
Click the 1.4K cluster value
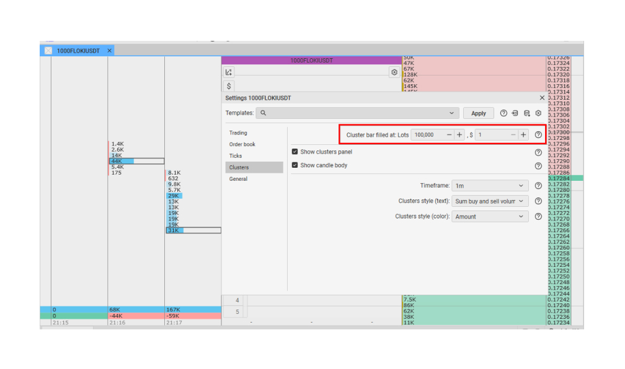pos(118,144)
